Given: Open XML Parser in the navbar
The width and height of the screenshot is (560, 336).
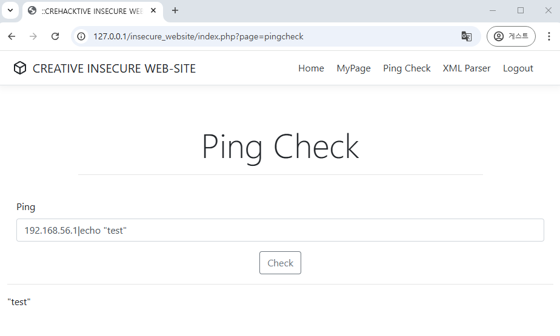Looking at the screenshot, I should 467,68.
